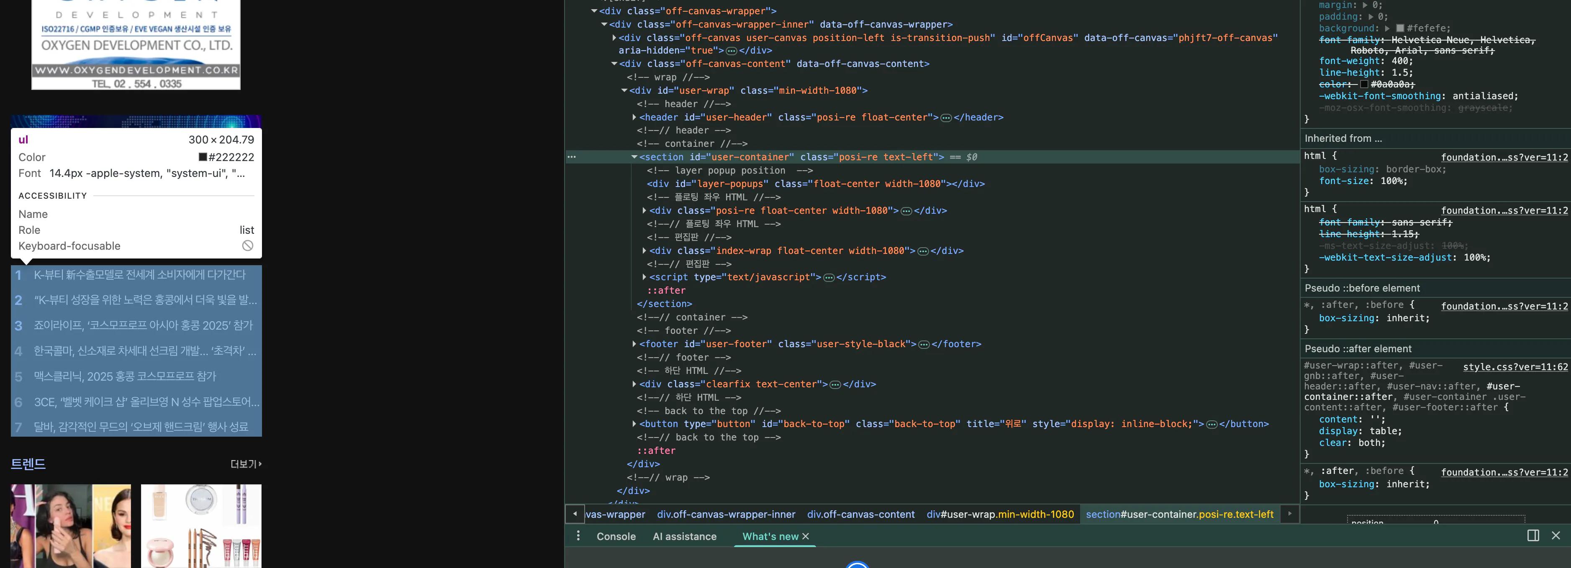Viewport: 1571px width, 568px height.
Task: Click the dock side panel toggle icon
Action: click(1532, 535)
